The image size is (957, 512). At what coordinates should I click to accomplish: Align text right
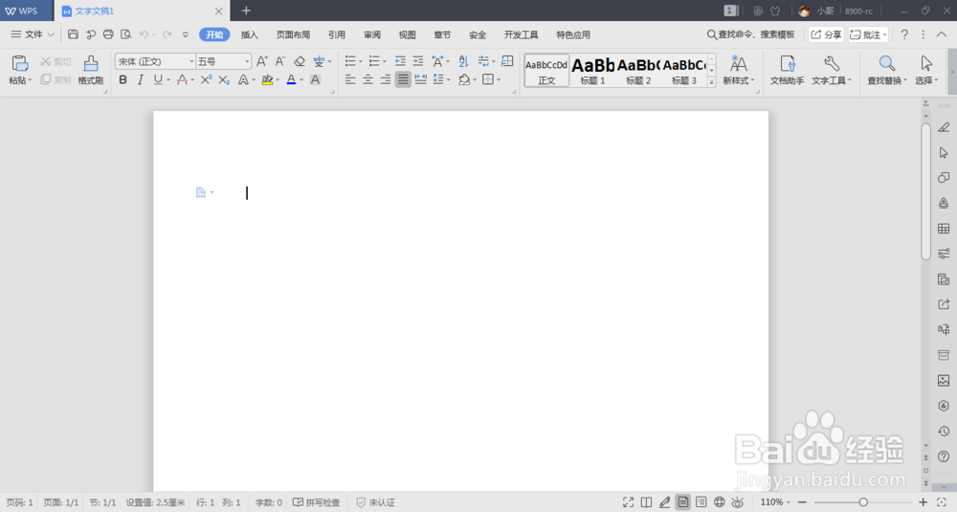[385, 80]
